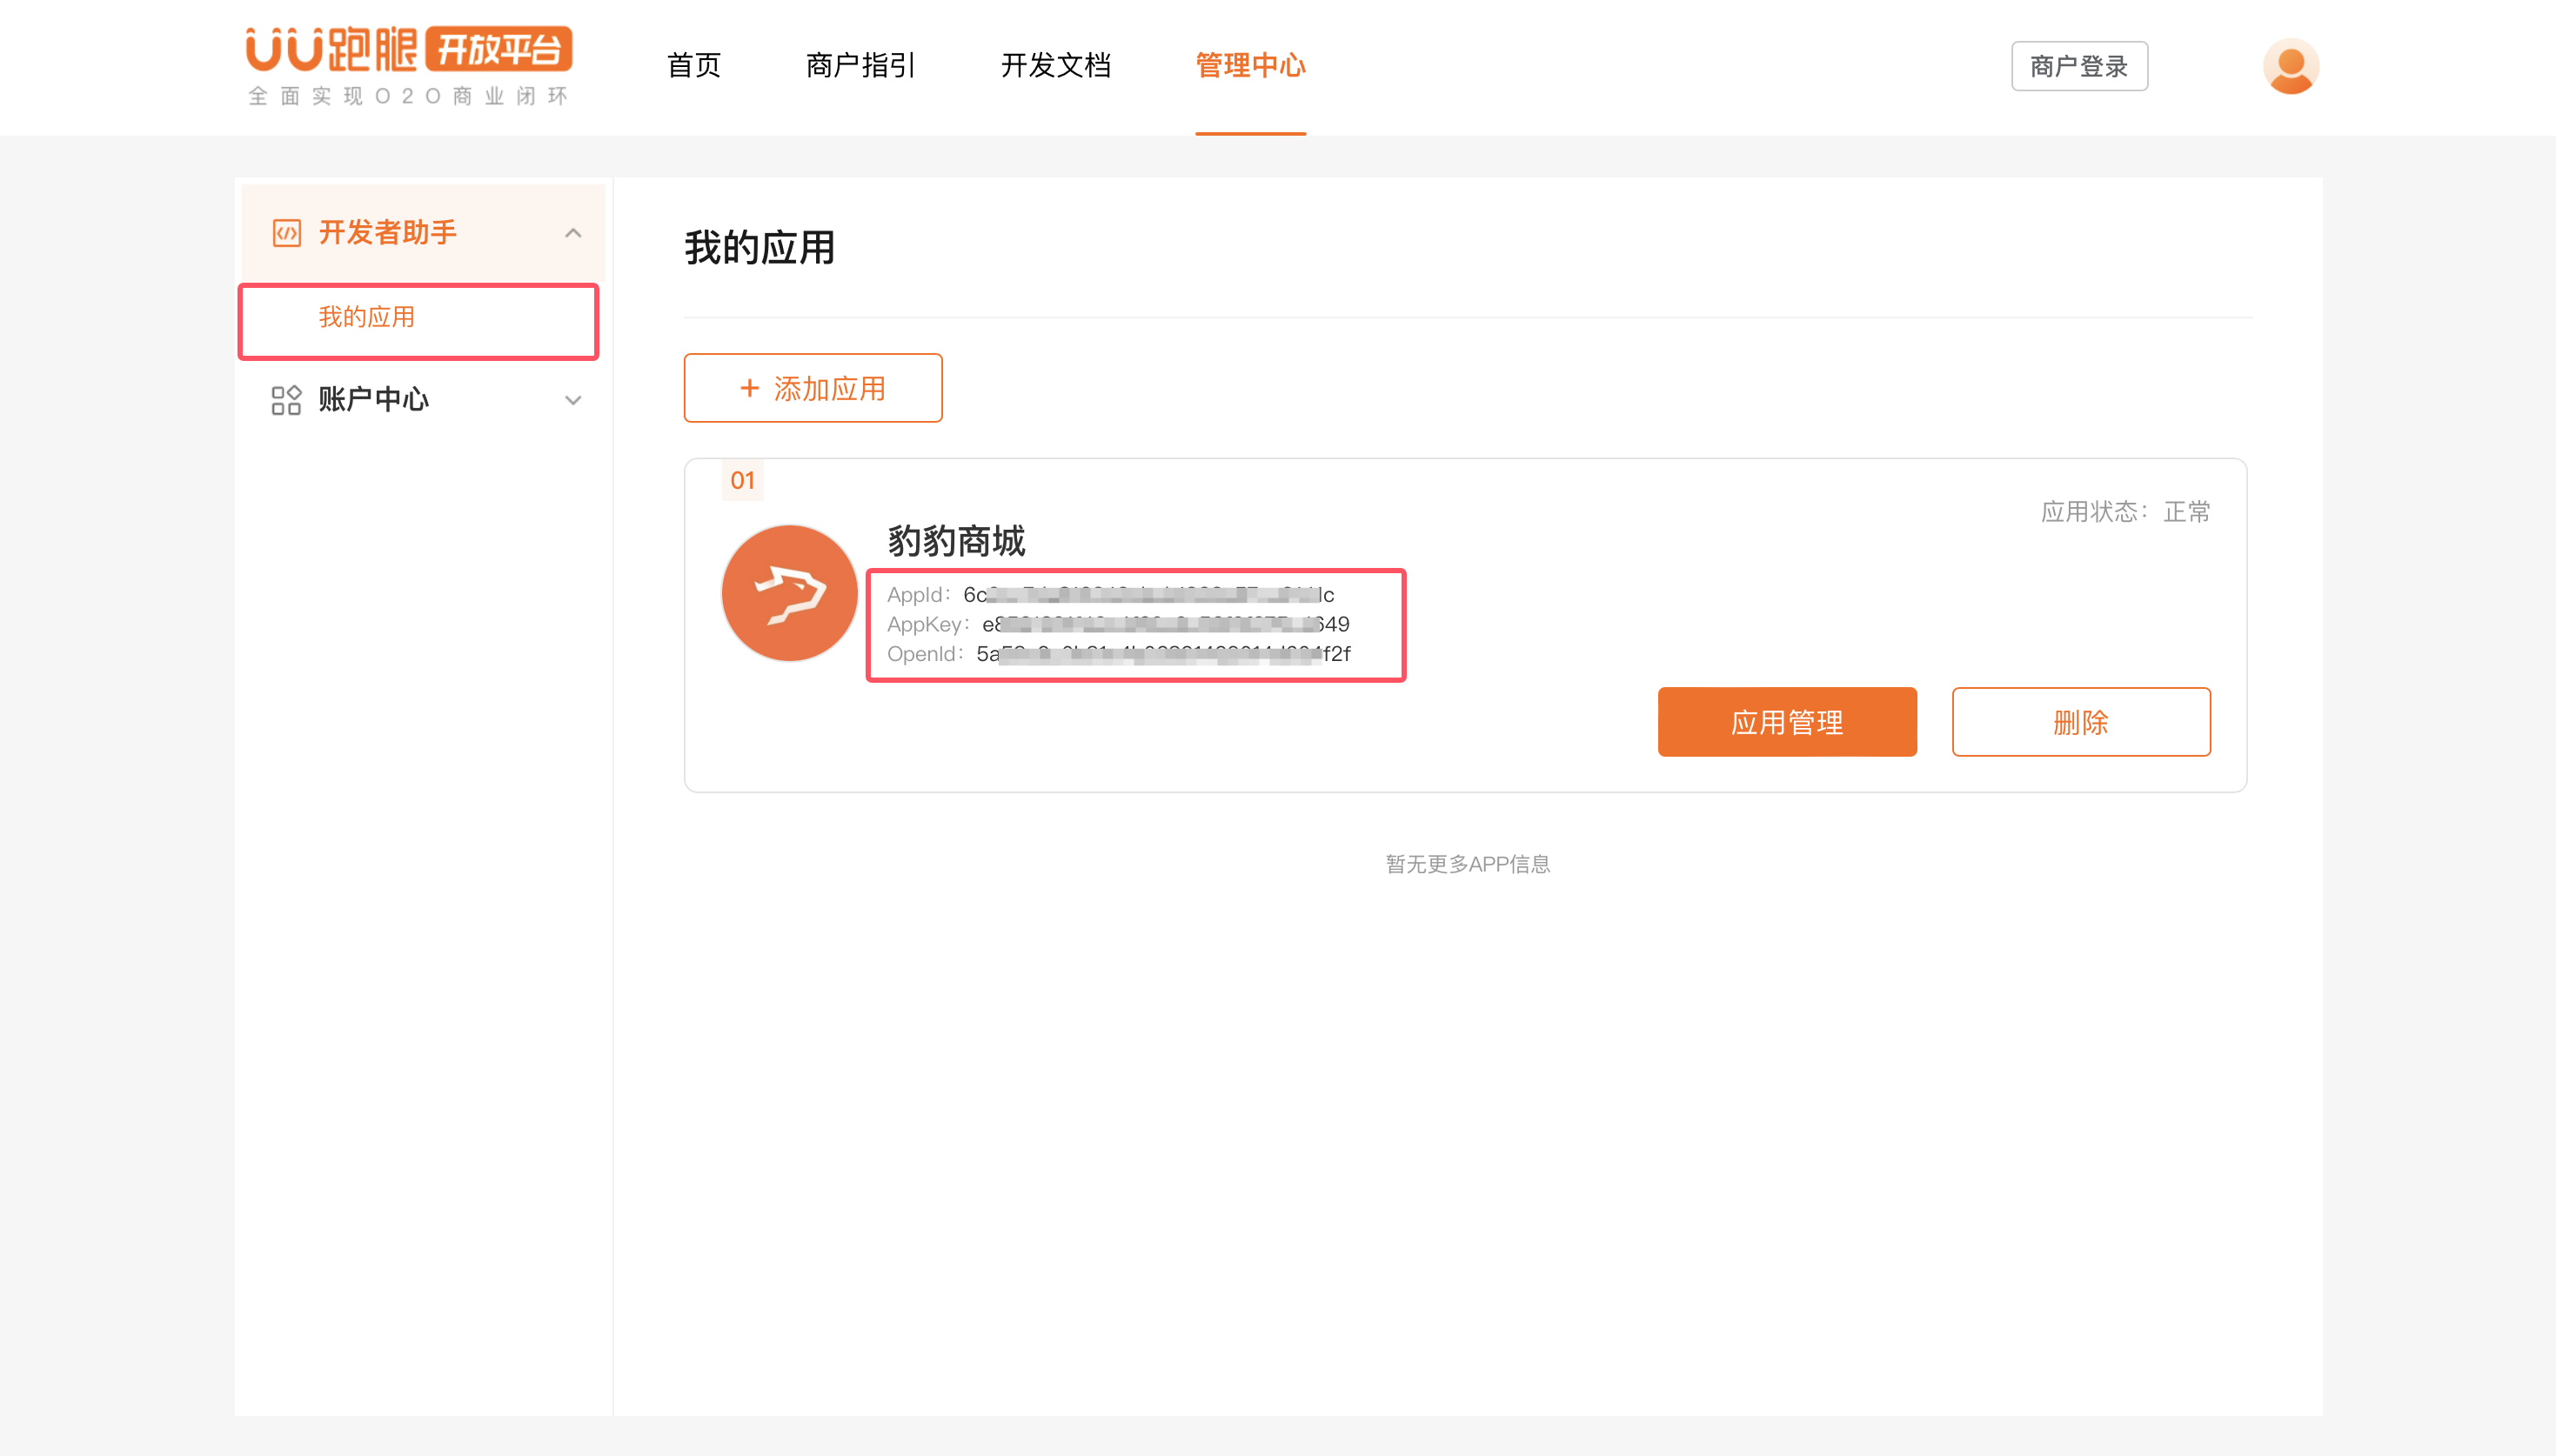Open the 首页 nav item
Viewport: 2556px width, 1456px height.
point(693,66)
